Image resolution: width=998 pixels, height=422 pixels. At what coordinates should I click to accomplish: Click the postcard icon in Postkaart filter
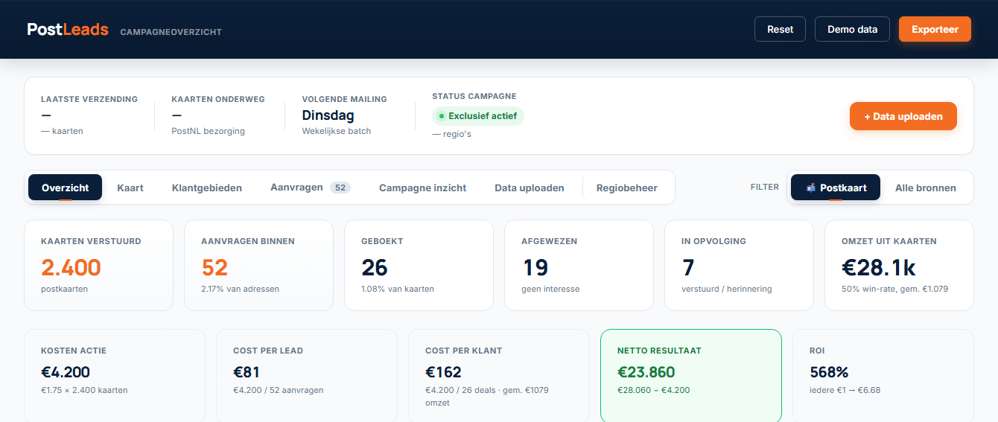tap(811, 188)
